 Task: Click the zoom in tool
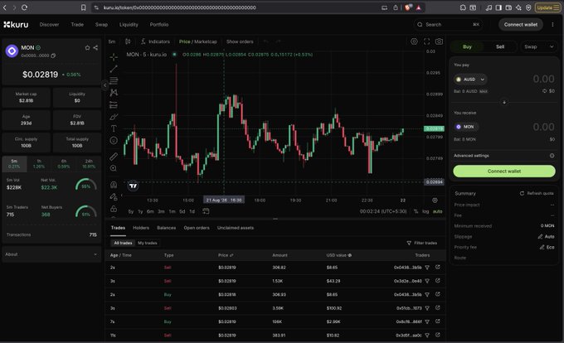[x=114, y=168]
